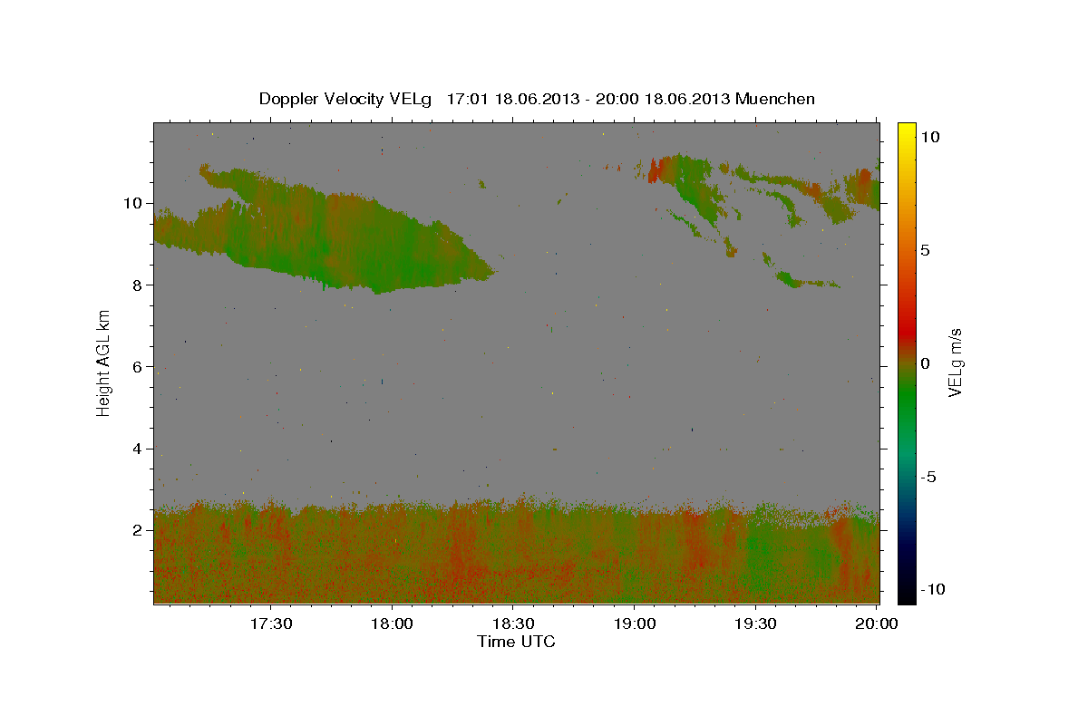Click the plot title "Doppler Velocity VELg"
1088x725 pixels.
coord(345,99)
